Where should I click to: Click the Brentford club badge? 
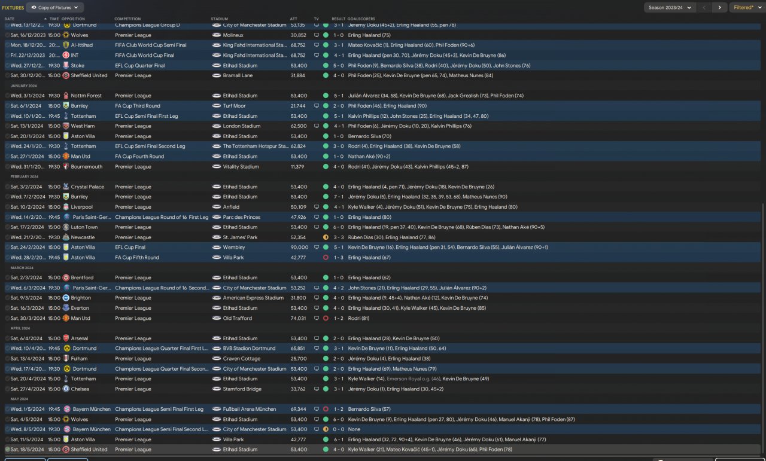tap(66, 277)
